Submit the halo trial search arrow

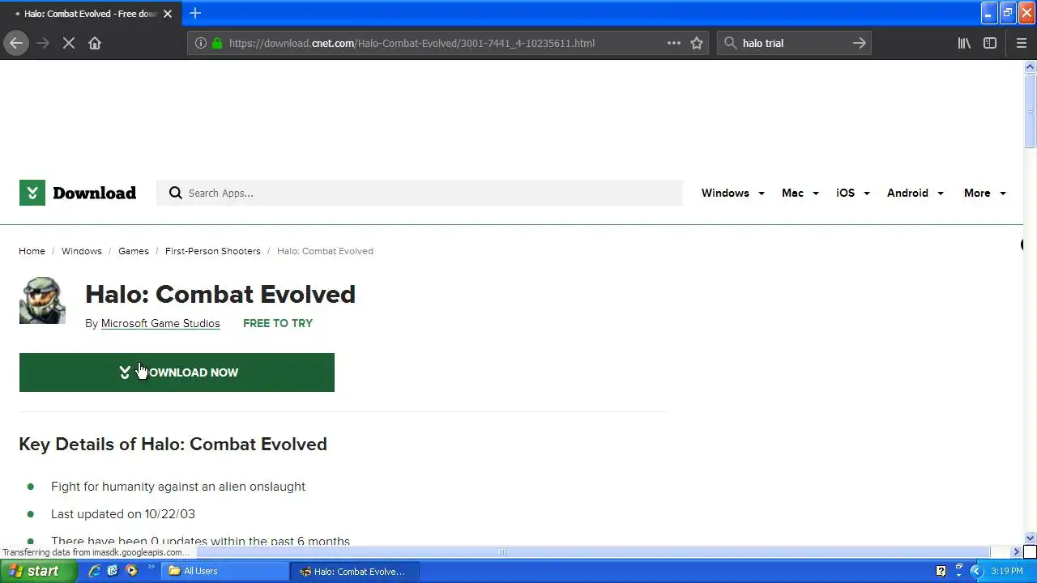coord(860,43)
